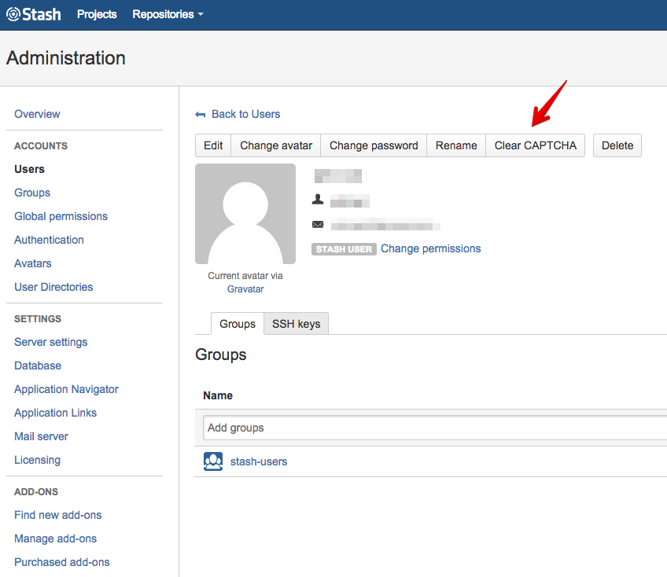Click the Name column header
Viewport: 667px width, 577px height.
pos(218,396)
